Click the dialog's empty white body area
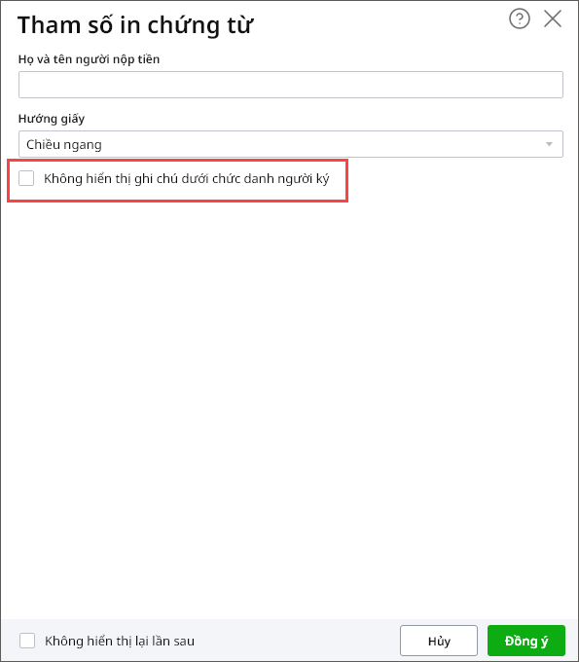579x662 pixels. click(x=290, y=401)
